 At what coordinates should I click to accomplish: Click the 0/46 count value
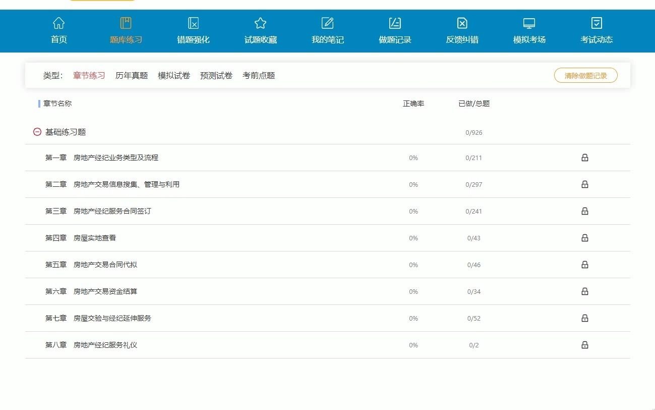(474, 265)
